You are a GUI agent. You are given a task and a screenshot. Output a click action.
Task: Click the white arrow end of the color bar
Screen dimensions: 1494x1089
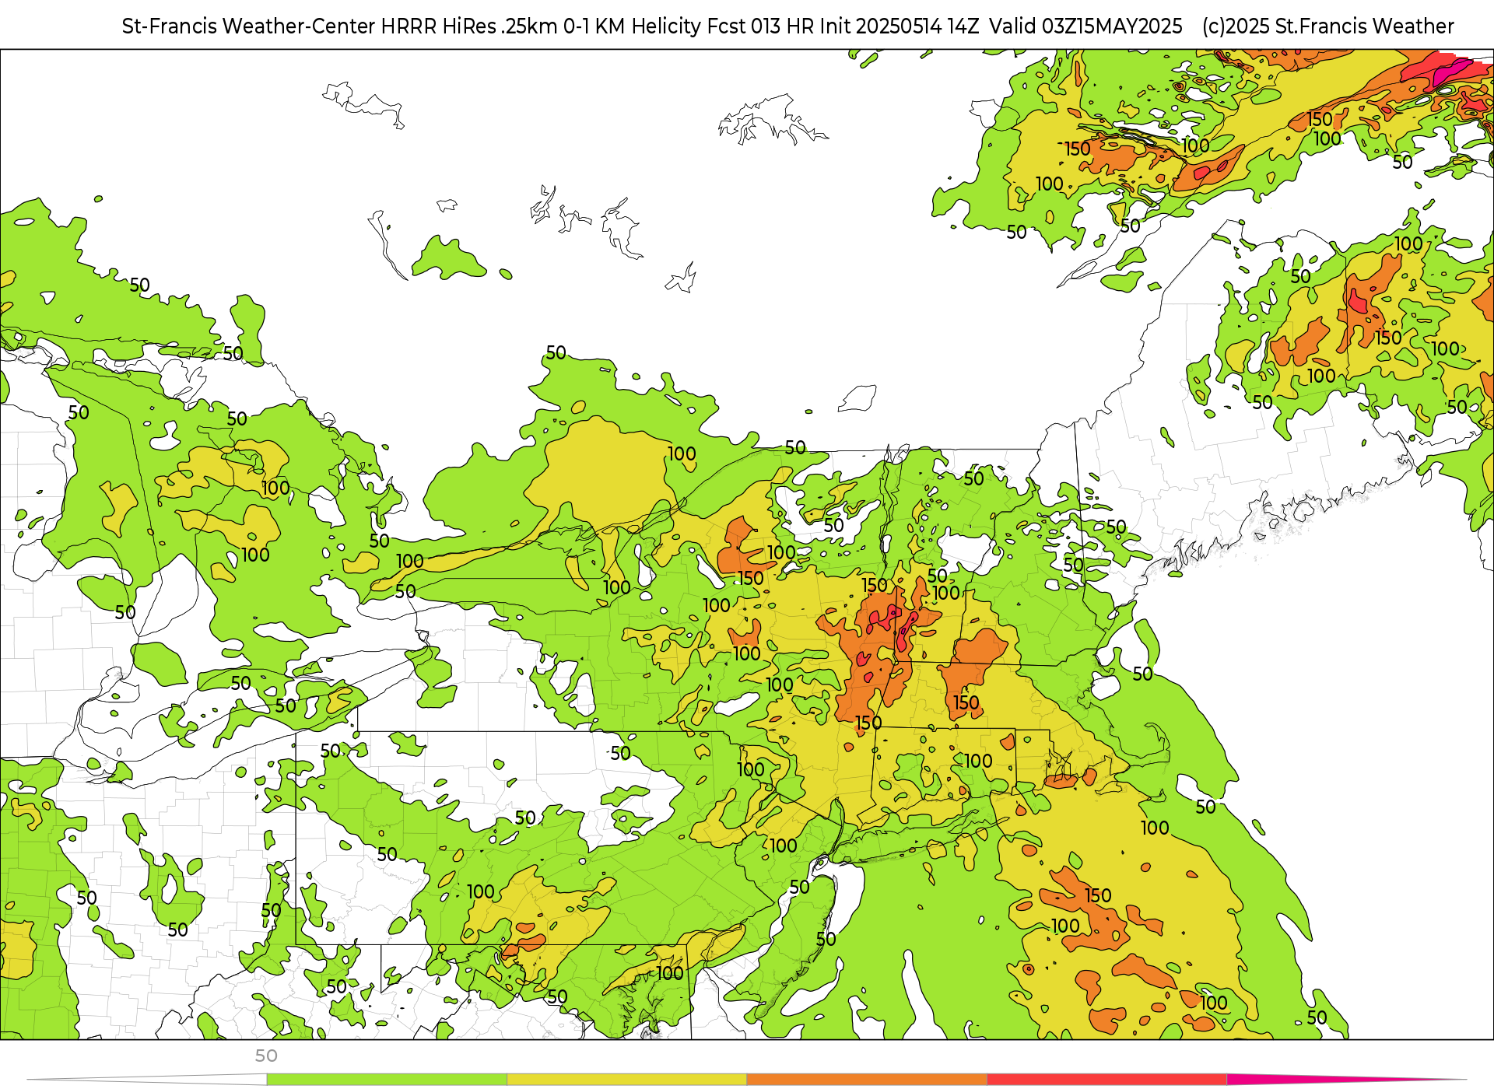point(148,1080)
